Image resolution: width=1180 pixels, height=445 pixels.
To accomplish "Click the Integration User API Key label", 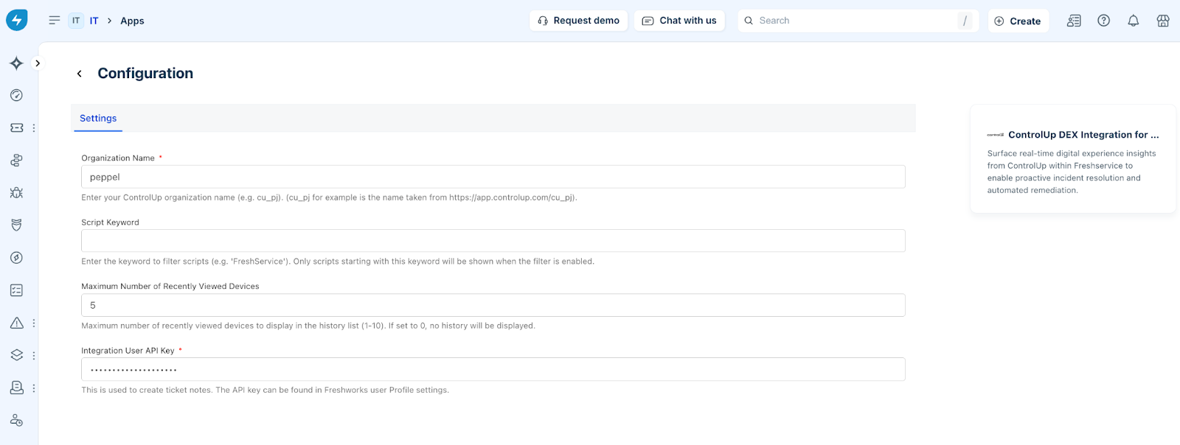I will coord(128,351).
